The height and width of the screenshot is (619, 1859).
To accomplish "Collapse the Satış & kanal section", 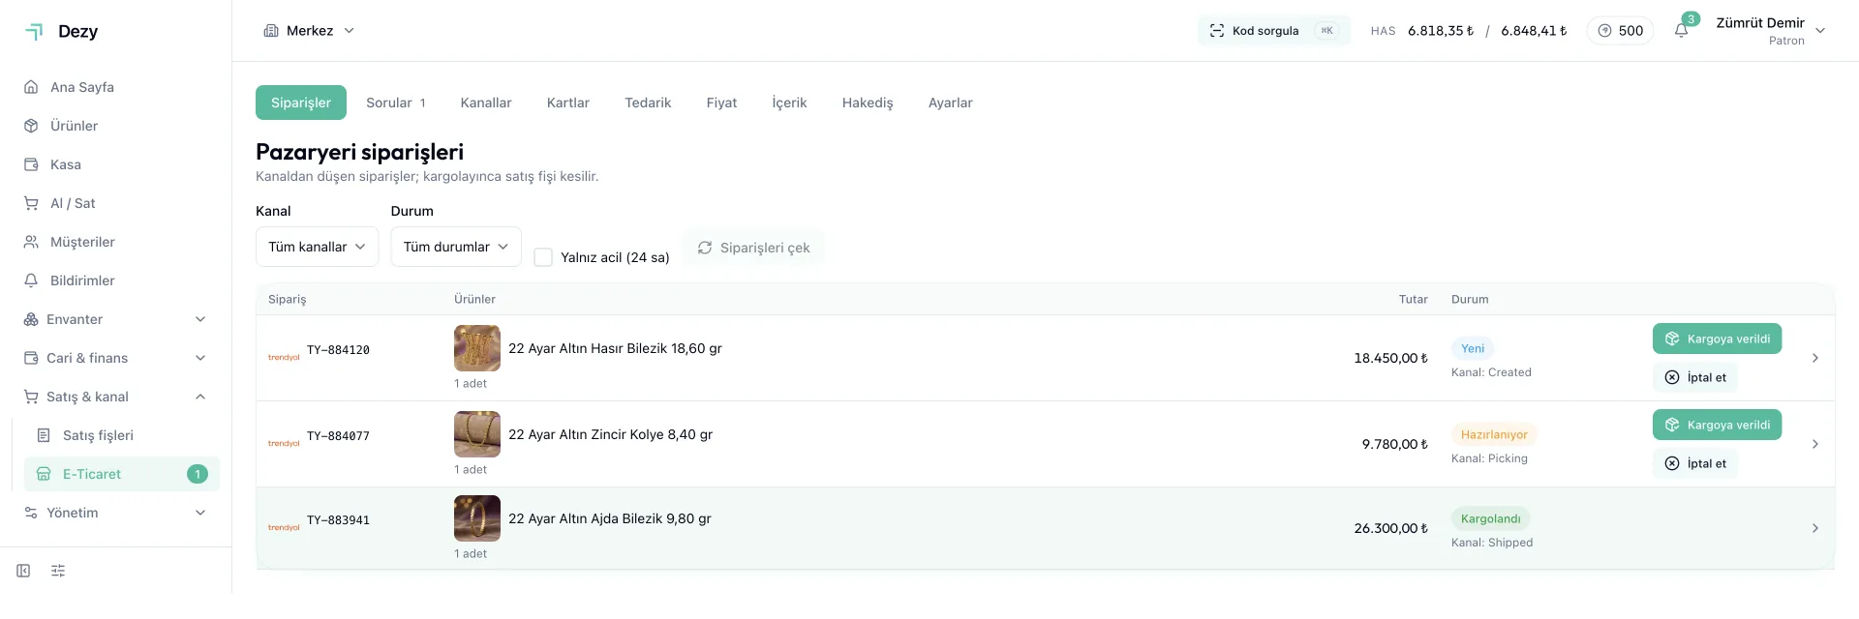I will pyautogui.click(x=116, y=397).
